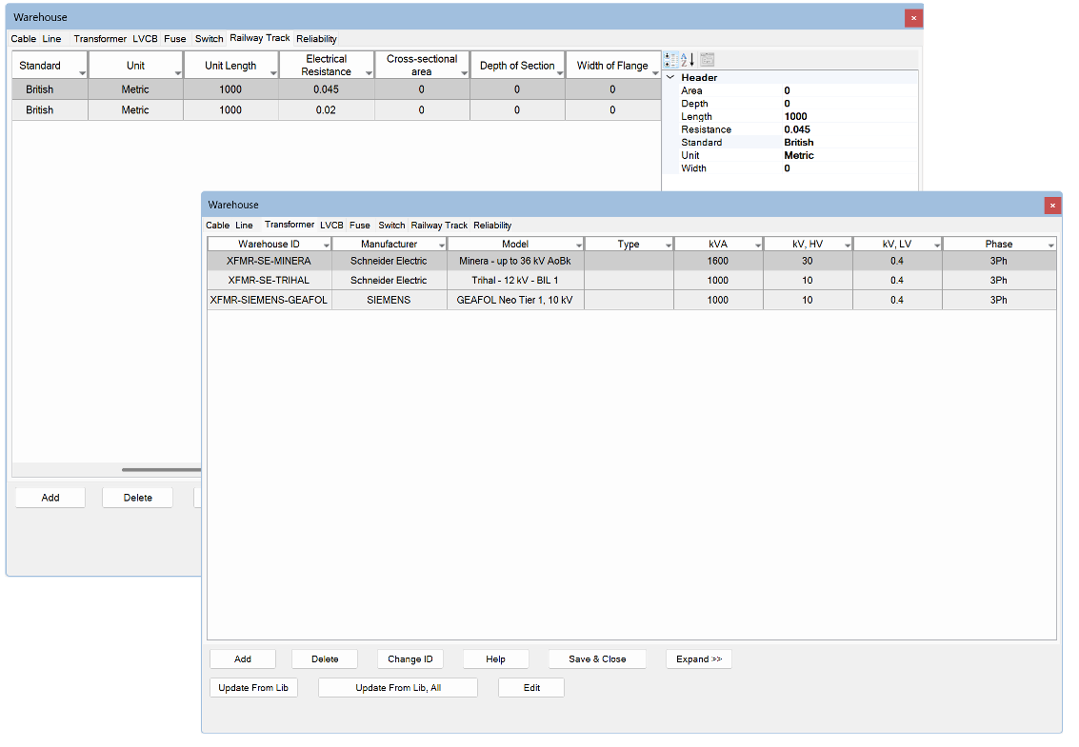Collapse the Header property category
Viewport: 1079px width, 747px height.
(x=670, y=78)
